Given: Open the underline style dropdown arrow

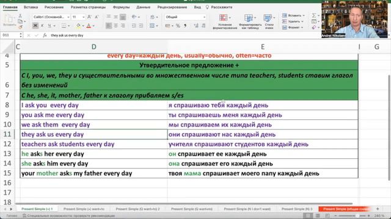Looking at the screenshot, I should click(x=54, y=26).
